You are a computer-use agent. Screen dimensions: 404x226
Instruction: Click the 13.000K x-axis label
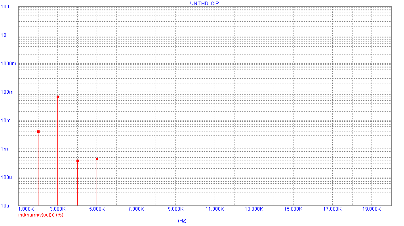pos(254,209)
